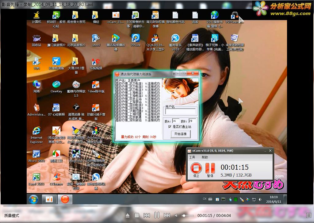This screenshot has height=223, width=314.
Task: Click the CCleaner desktop icon
Action: tap(56, 179)
